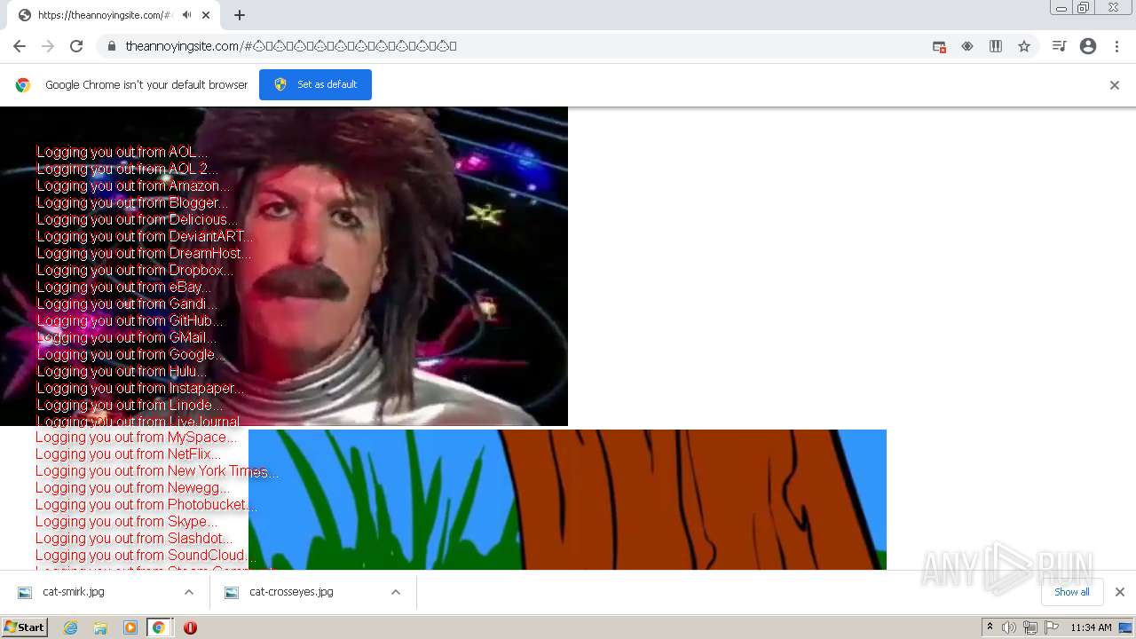Open the pop-ups blocked icon

[939, 46]
